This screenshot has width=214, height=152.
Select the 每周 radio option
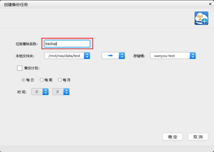(x=42, y=80)
